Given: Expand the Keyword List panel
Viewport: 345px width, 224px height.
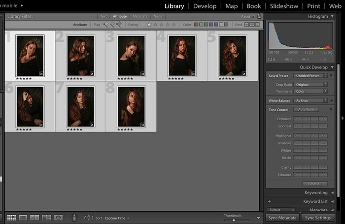Looking at the screenshot, I should (x=332, y=201).
